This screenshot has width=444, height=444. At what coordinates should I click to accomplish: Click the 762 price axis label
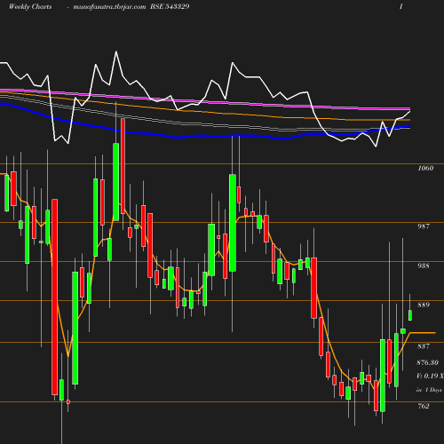pos(424,406)
